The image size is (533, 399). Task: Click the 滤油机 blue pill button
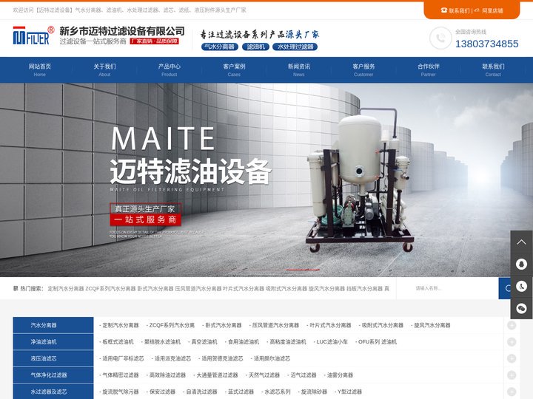[255, 47]
